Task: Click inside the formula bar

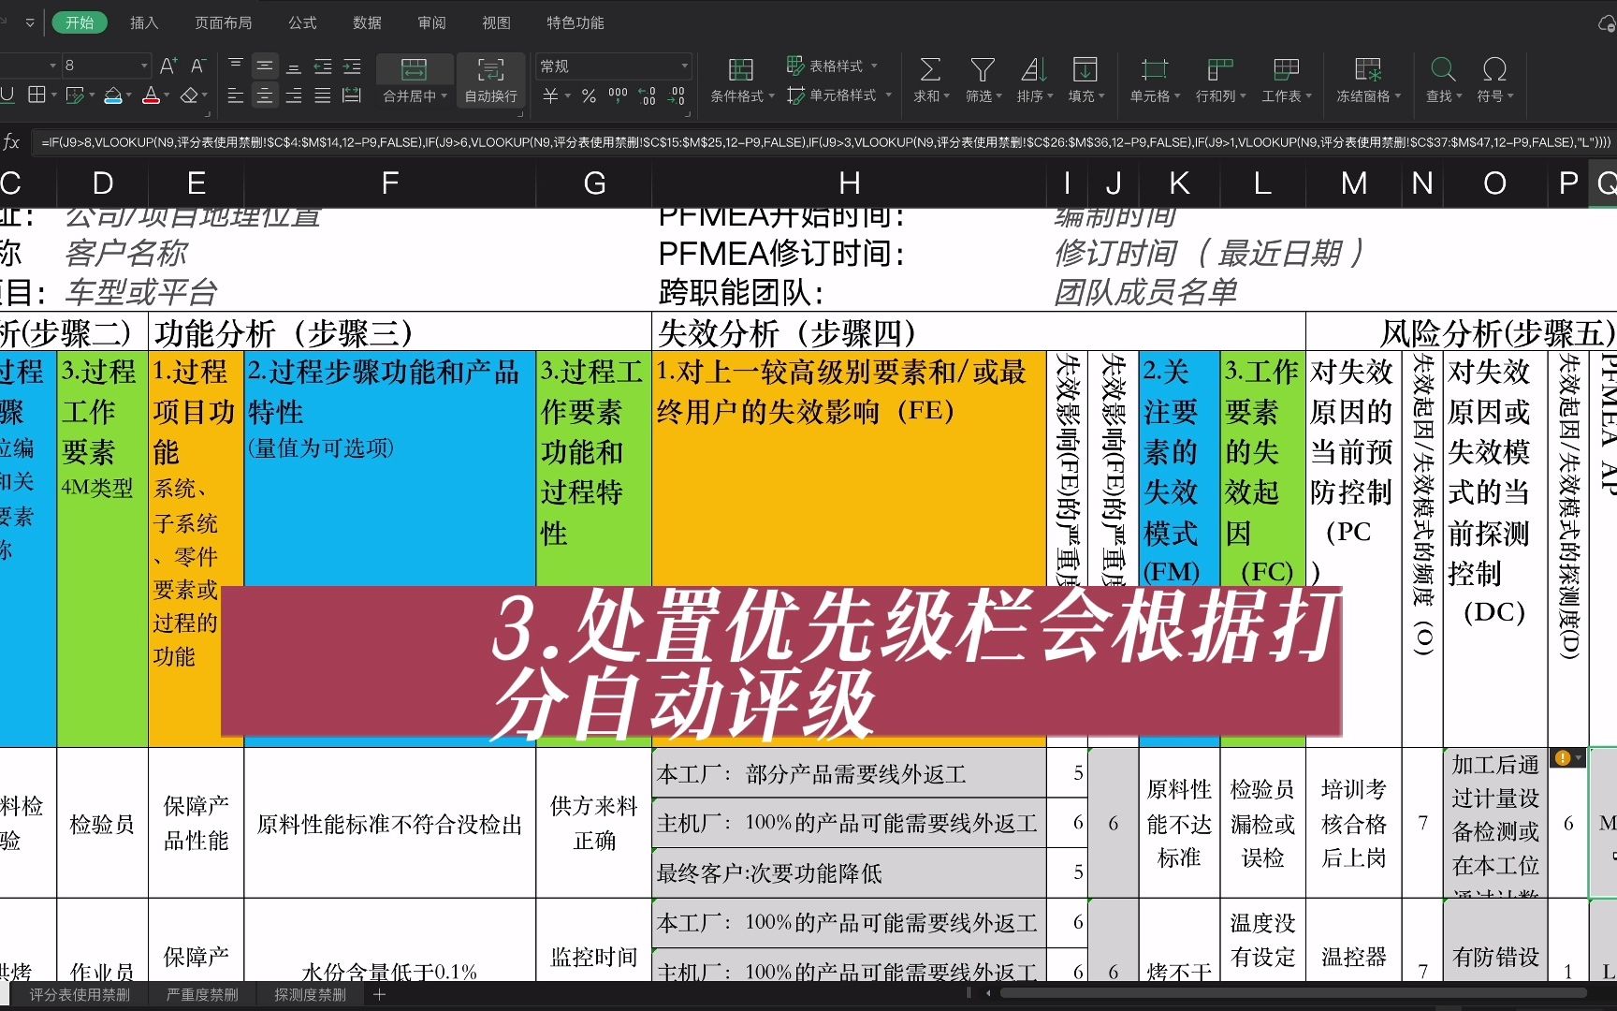Action: [x=823, y=142]
